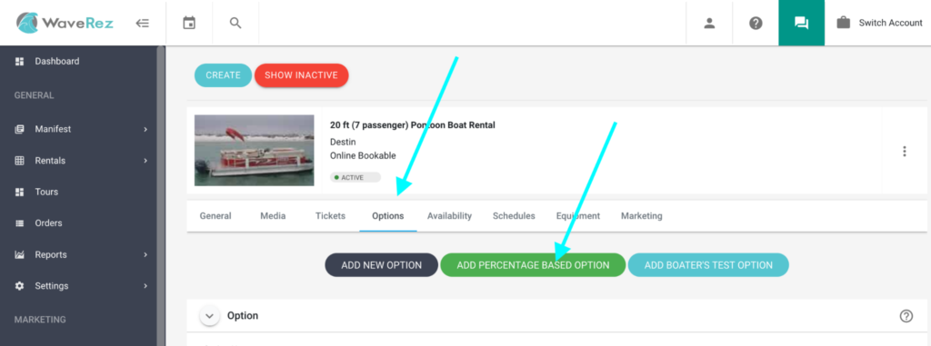Switch to the Availability tab
This screenshot has width=931, height=346.
(x=449, y=216)
